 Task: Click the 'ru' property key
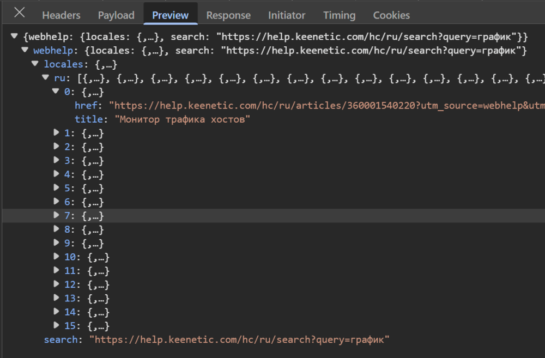click(59, 78)
